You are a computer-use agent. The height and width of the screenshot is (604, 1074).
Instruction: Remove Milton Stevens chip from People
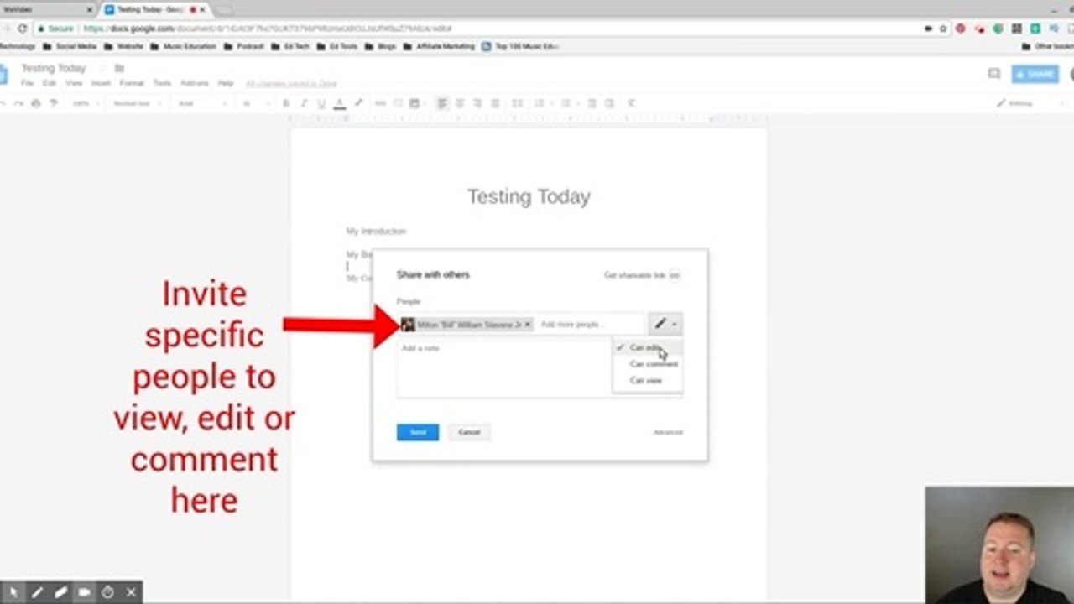point(527,325)
